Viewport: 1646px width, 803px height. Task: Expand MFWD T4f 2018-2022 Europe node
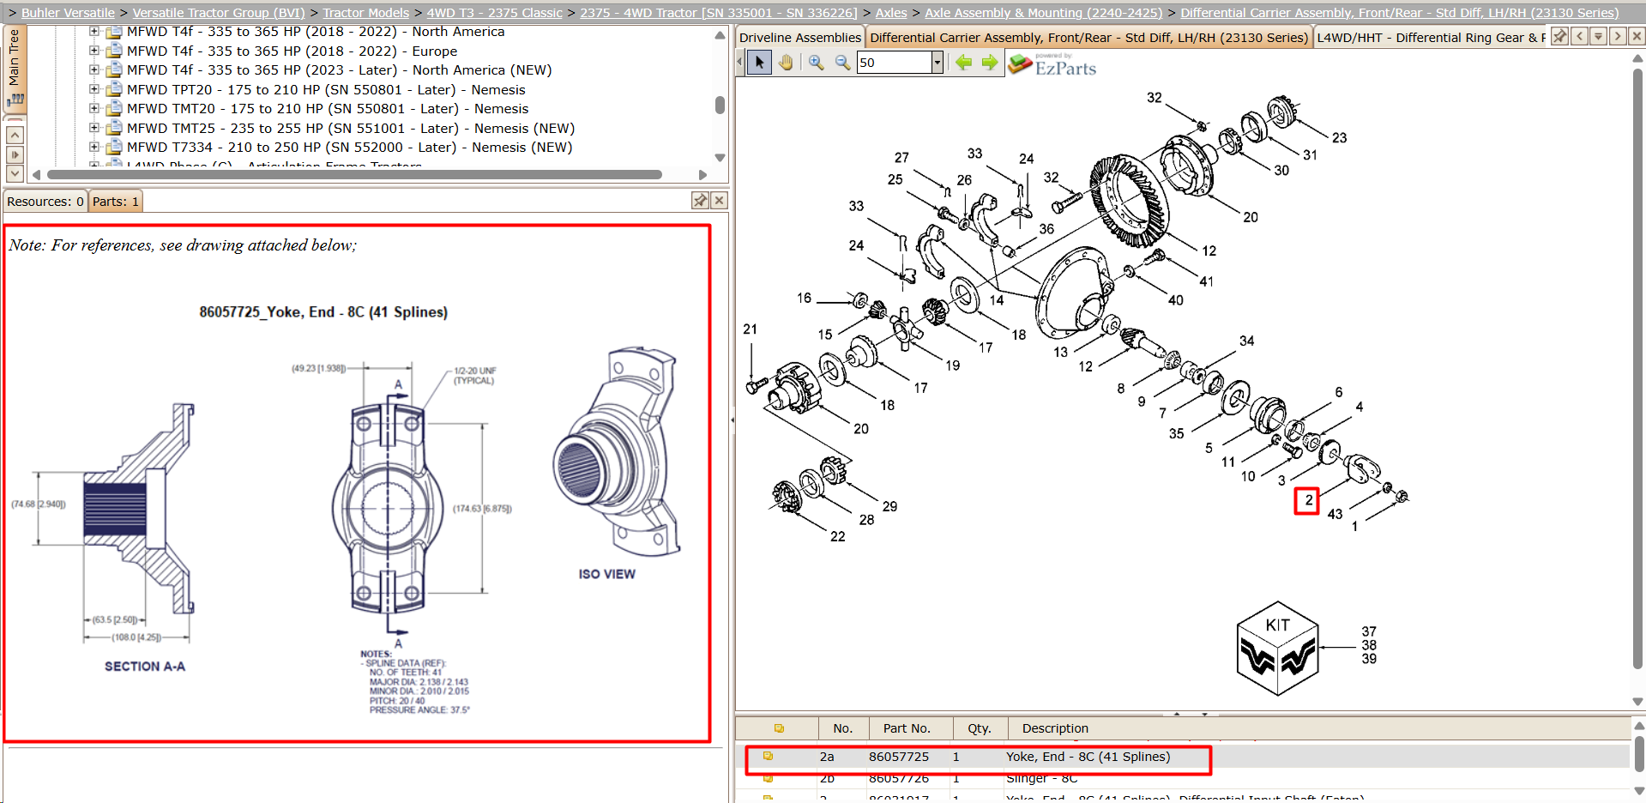94,51
